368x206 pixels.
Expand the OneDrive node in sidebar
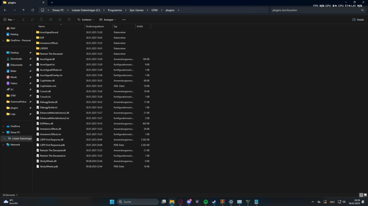coord(3,126)
